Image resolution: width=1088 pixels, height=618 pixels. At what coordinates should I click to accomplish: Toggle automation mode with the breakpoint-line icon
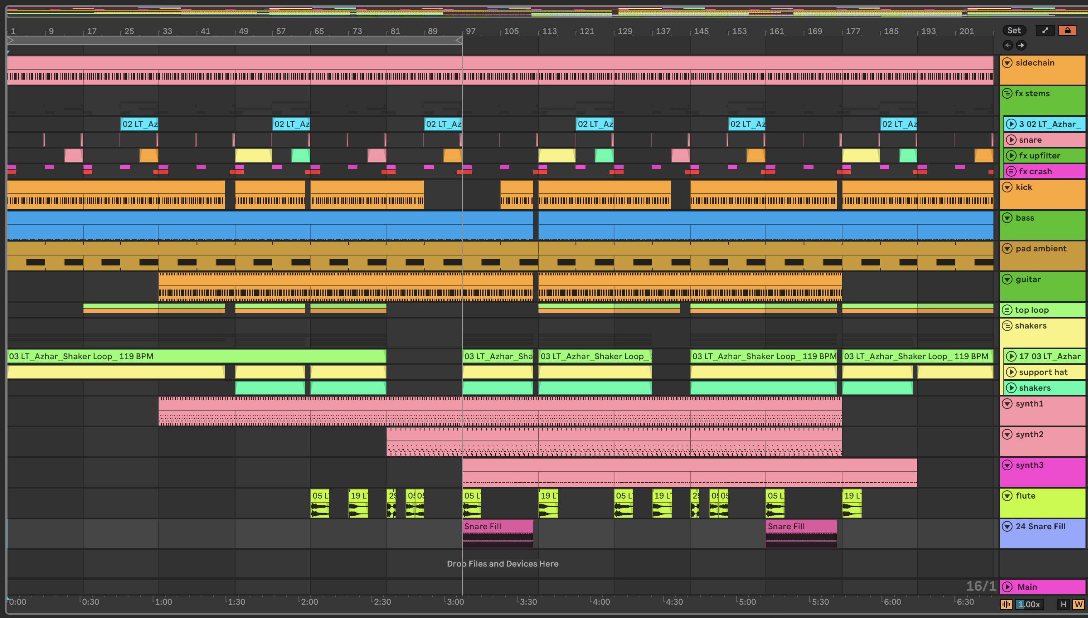1045,31
